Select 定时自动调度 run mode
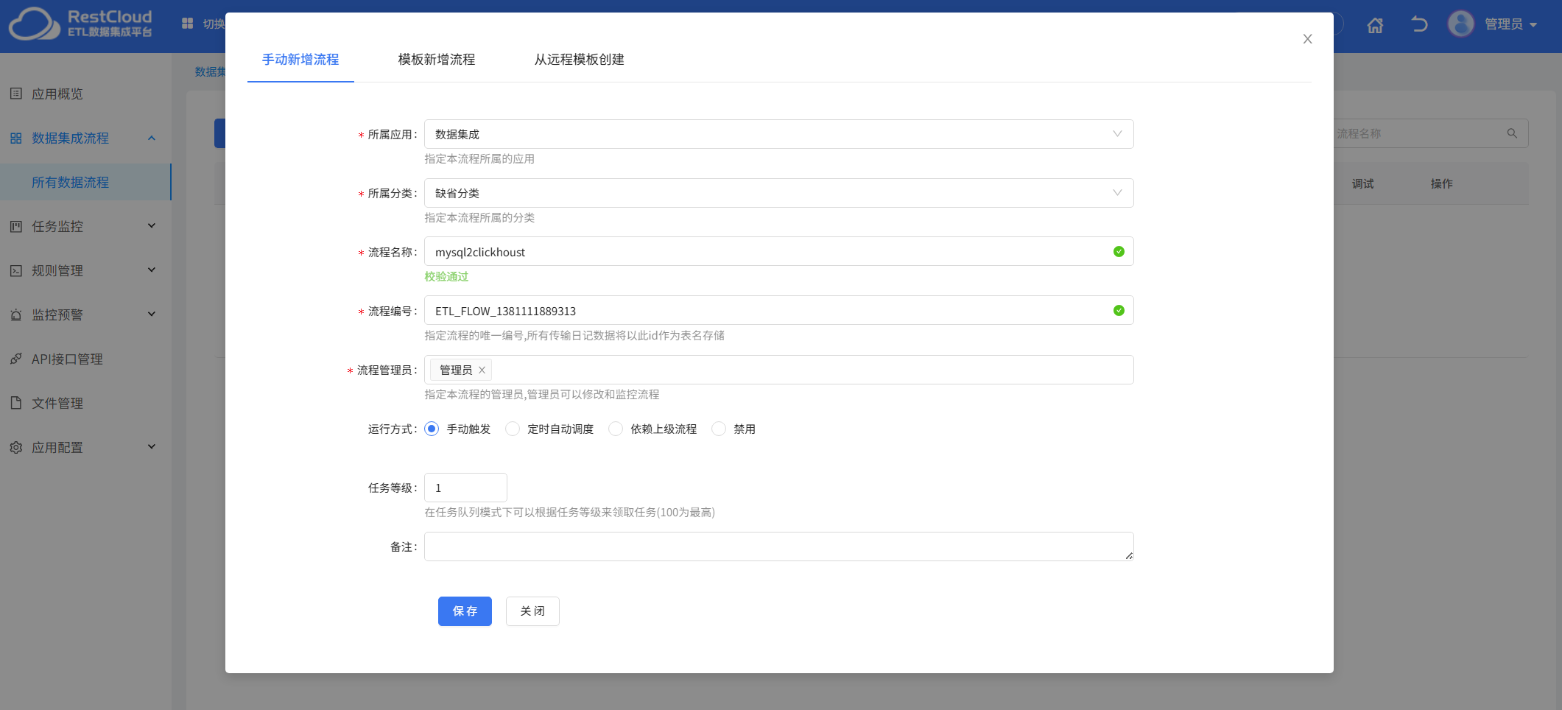Screen dimensions: 1562x710 pyautogui.click(x=513, y=429)
